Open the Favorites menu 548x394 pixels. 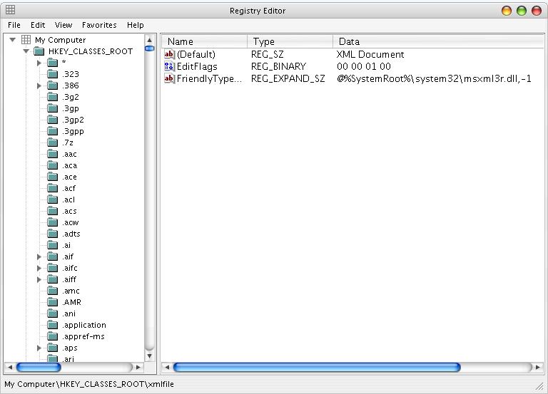click(98, 25)
